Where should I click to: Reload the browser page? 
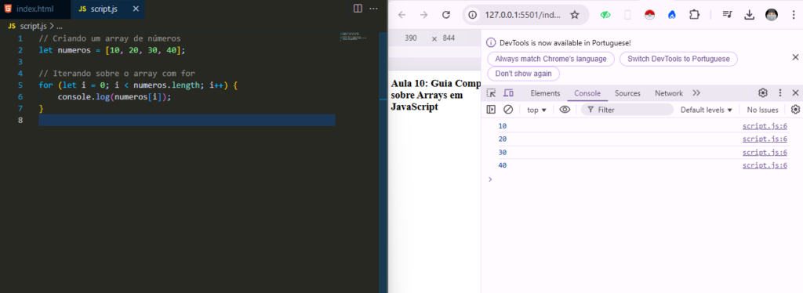click(x=446, y=15)
